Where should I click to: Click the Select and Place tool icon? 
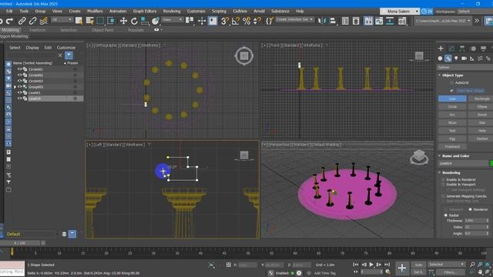point(156,21)
